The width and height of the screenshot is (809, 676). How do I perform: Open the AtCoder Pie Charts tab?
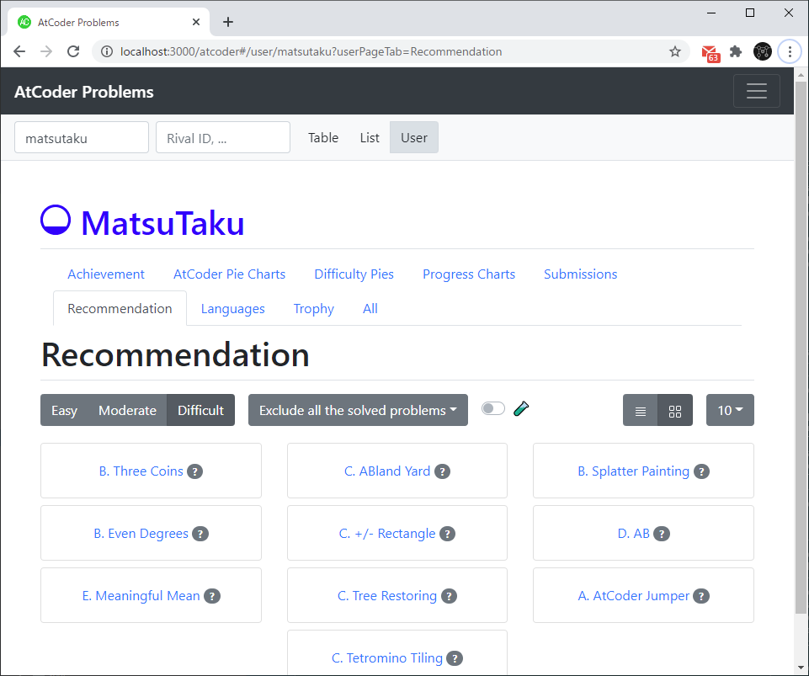[229, 274]
